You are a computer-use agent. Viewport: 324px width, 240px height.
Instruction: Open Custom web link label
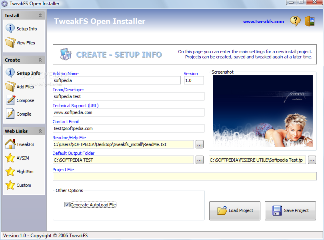(24, 186)
